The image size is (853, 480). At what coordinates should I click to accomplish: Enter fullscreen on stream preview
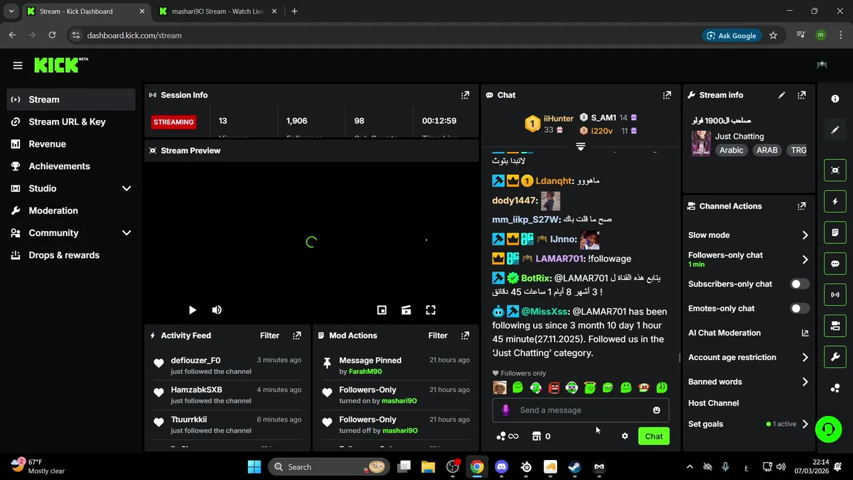coord(430,310)
